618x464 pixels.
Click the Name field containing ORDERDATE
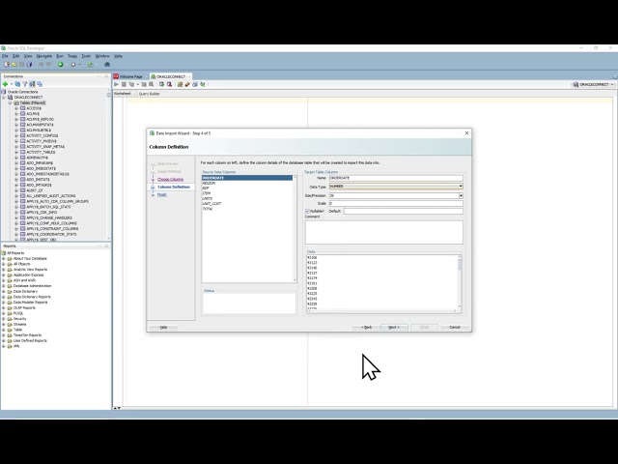tap(396, 178)
